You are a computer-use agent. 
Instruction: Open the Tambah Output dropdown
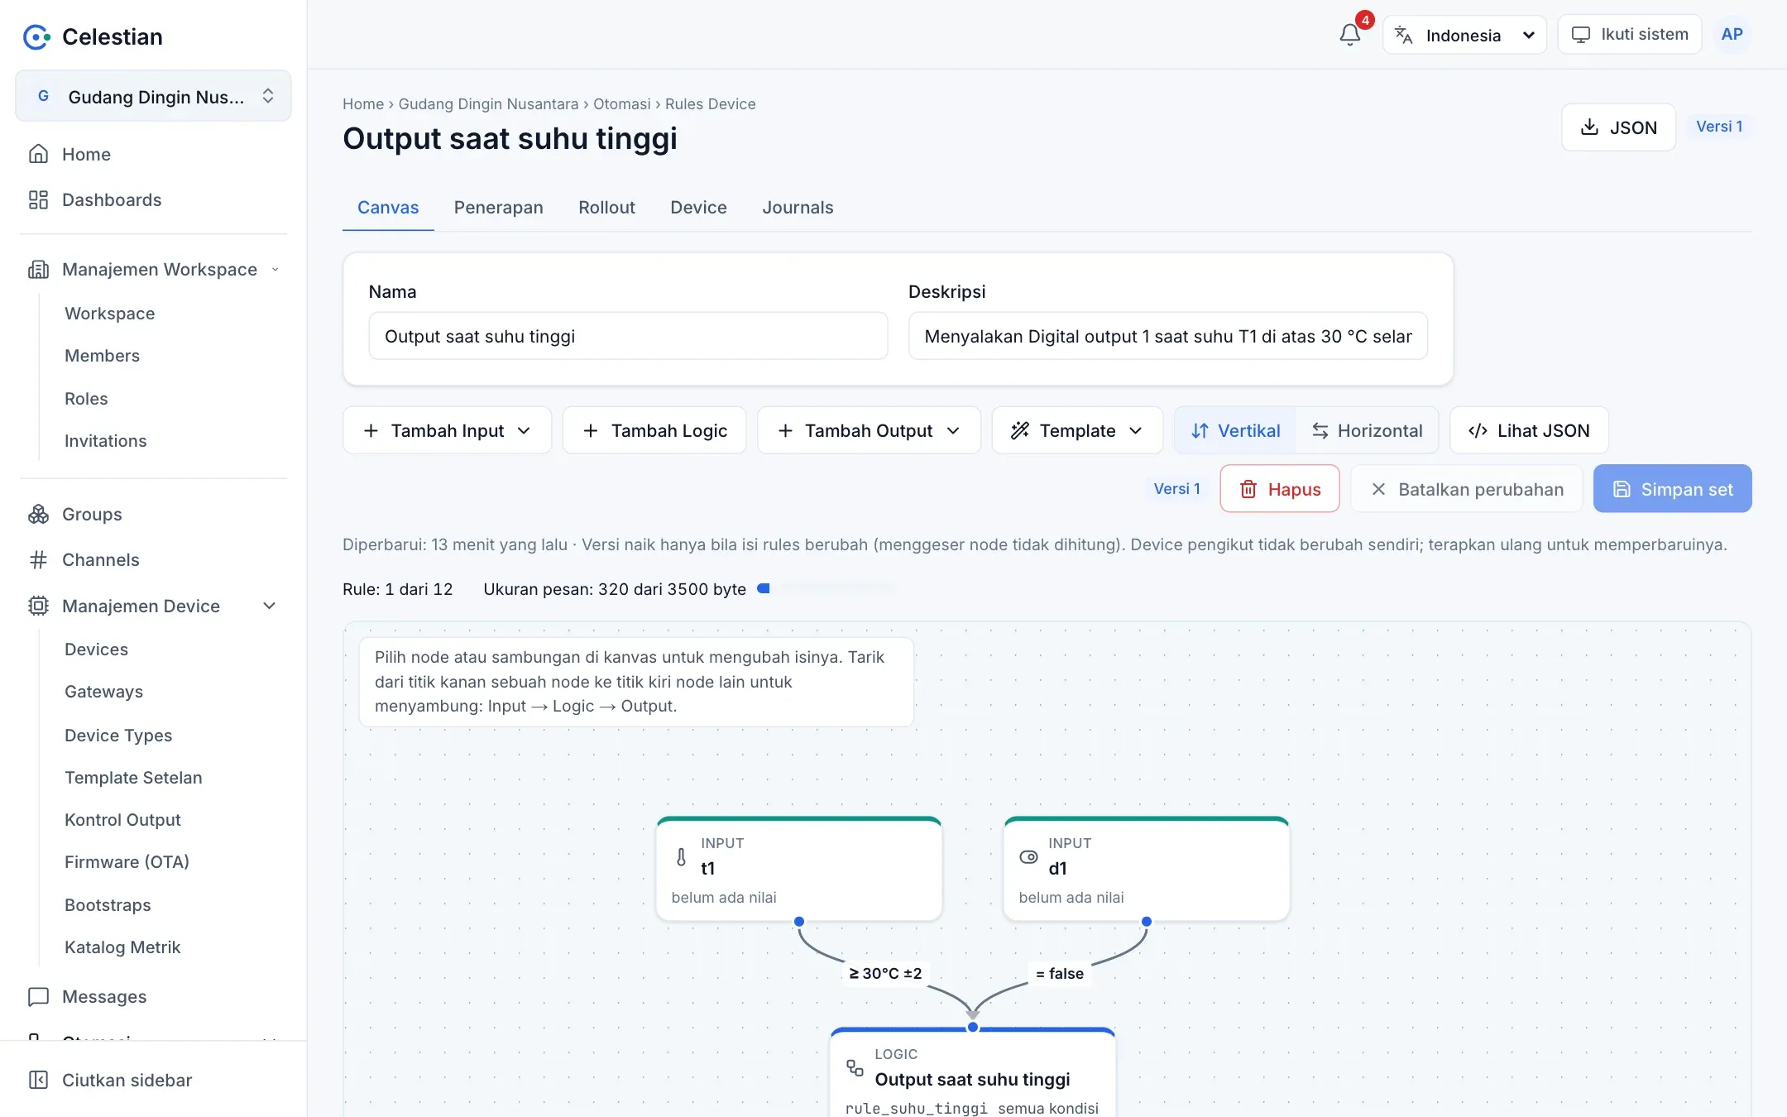pyautogui.click(x=869, y=430)
